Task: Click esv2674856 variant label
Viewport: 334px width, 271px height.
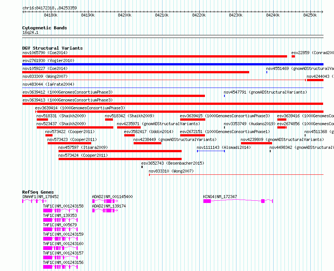Action: [305, 124]
